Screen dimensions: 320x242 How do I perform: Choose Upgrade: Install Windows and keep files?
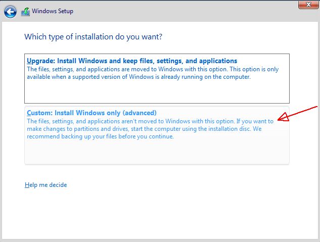pos(157,78)
